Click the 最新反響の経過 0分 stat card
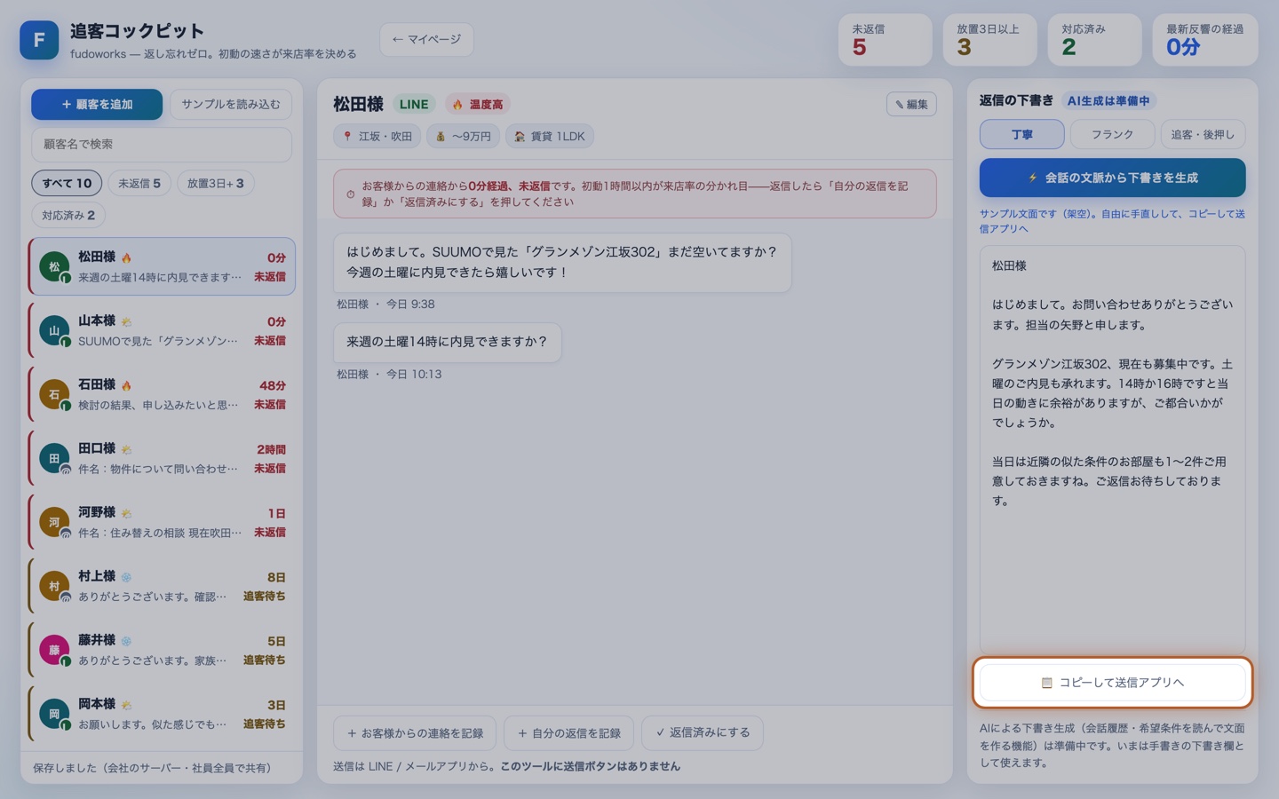The height and width of the screenshot is (799, 1279). (1205, 40)
